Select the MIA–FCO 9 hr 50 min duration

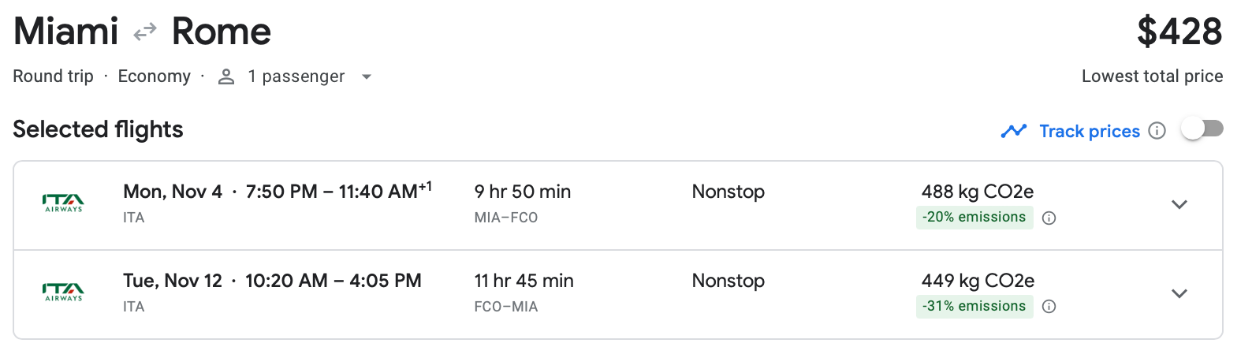522,192
